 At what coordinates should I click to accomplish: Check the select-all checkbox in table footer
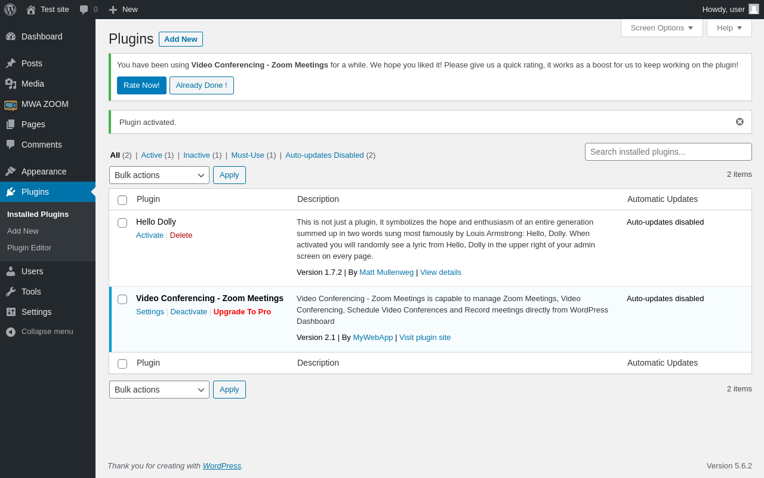[122, 364]
